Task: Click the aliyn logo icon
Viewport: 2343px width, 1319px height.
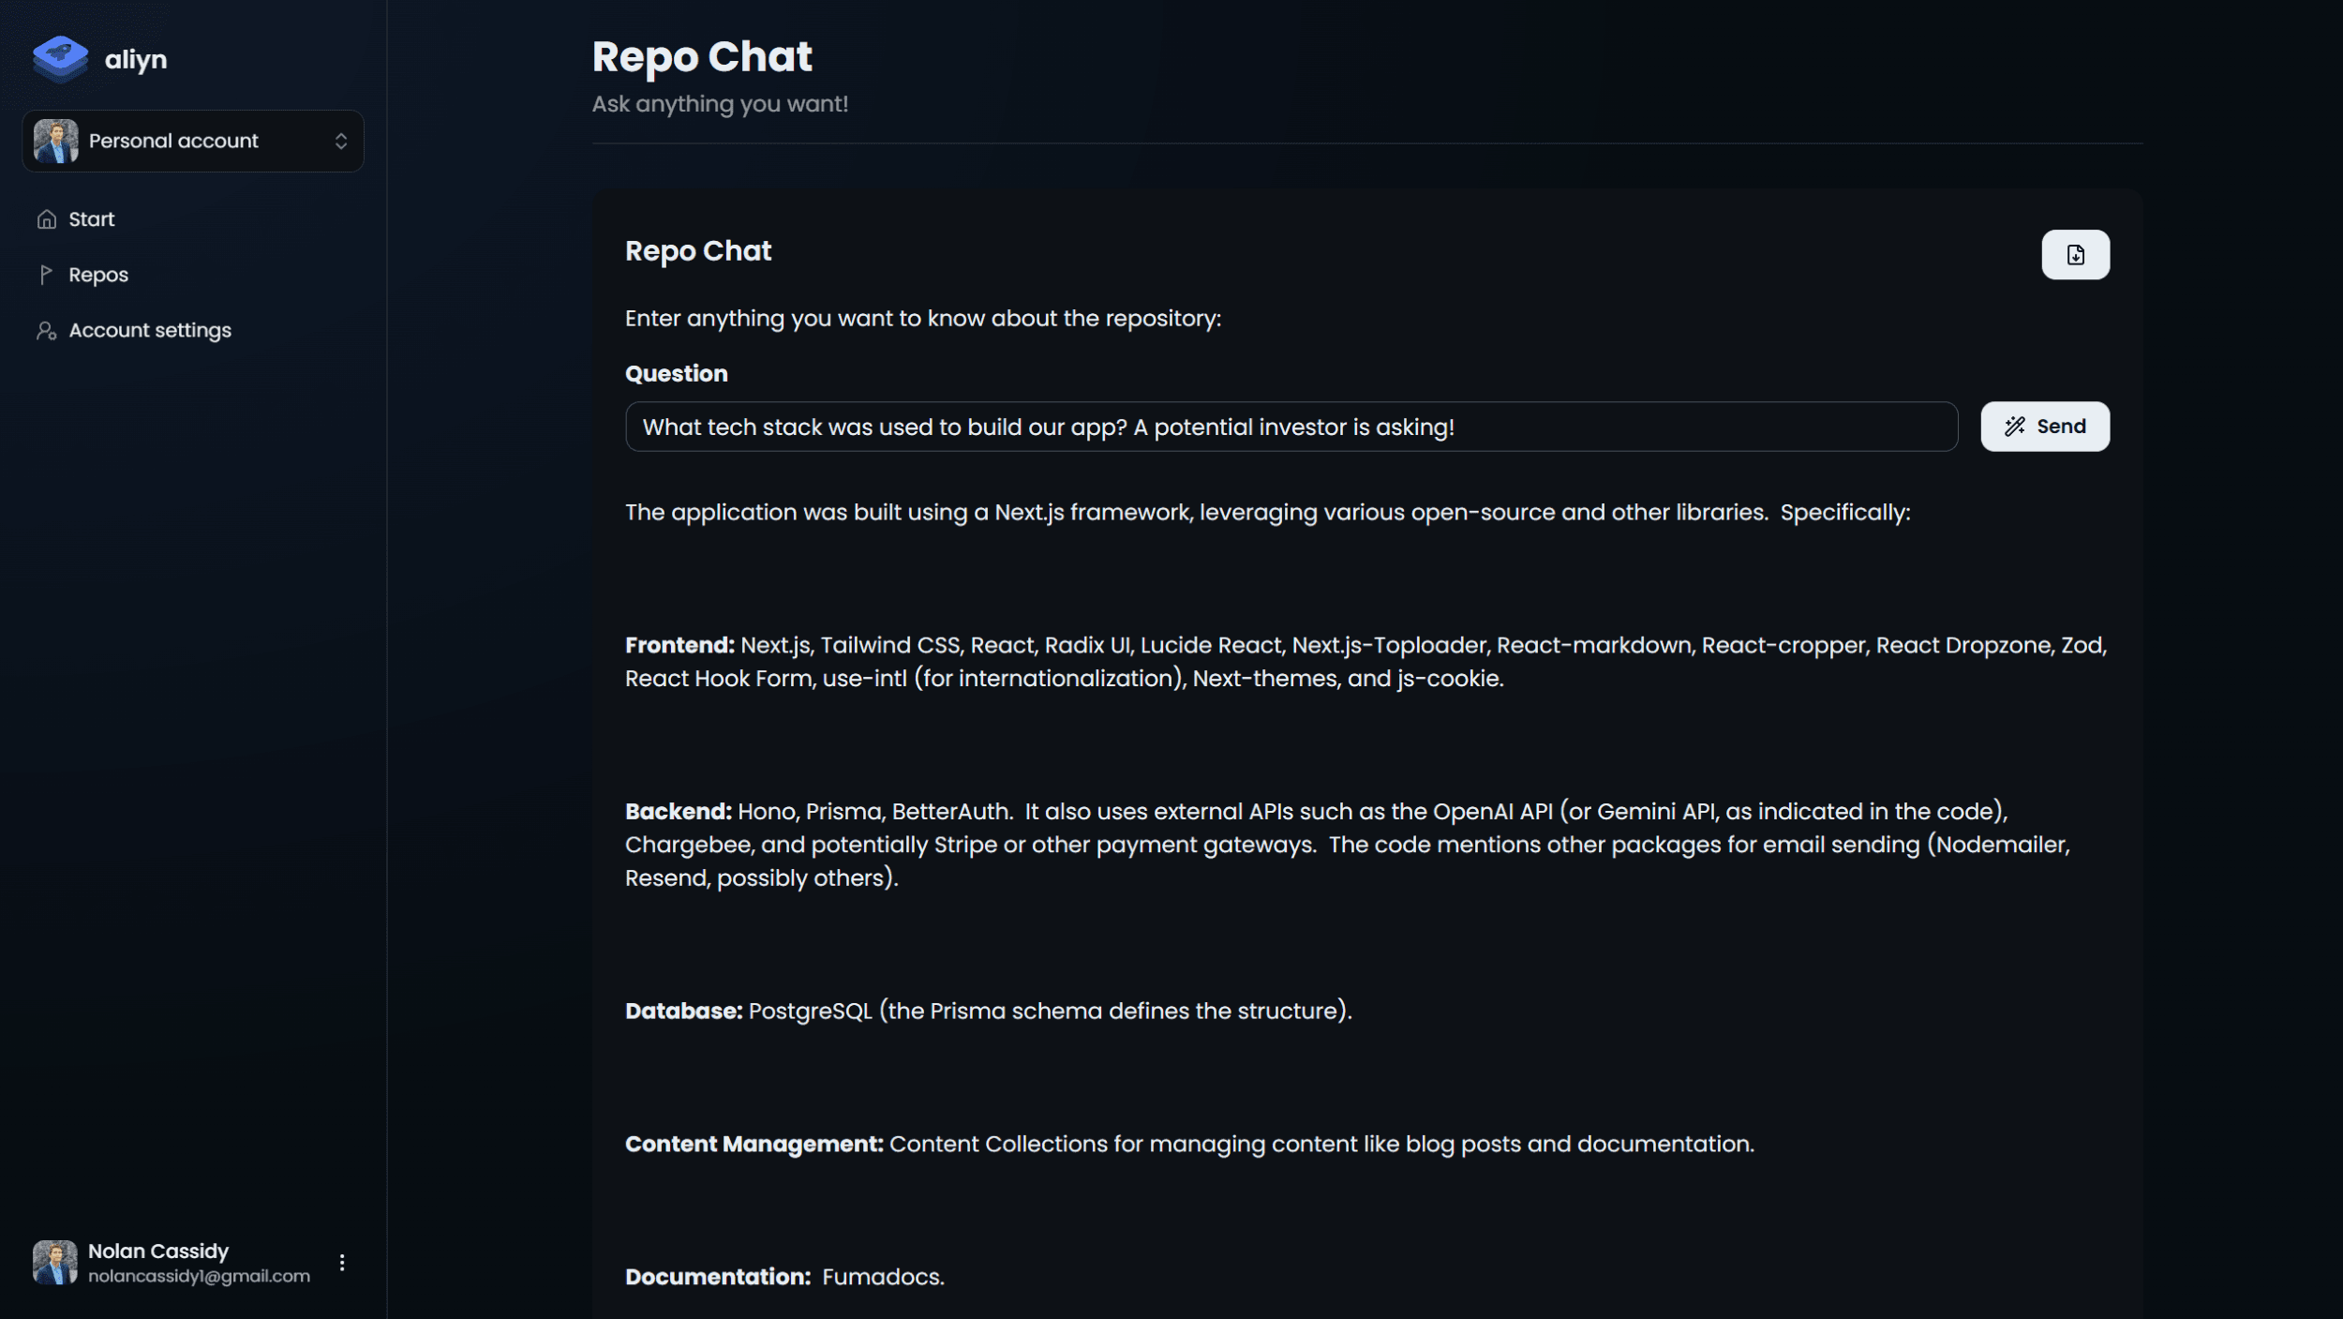Action: 60,59
